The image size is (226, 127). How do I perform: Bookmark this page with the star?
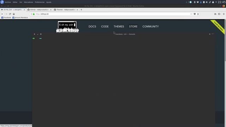pos(198,14)
